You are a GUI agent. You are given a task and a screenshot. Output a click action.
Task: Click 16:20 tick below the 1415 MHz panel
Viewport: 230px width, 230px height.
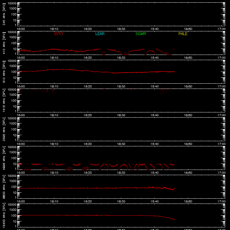[88, 115]
